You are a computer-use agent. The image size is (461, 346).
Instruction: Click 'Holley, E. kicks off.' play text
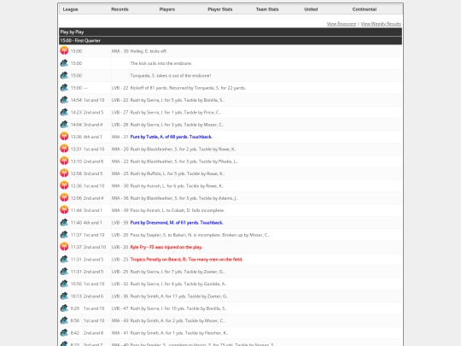149,51
